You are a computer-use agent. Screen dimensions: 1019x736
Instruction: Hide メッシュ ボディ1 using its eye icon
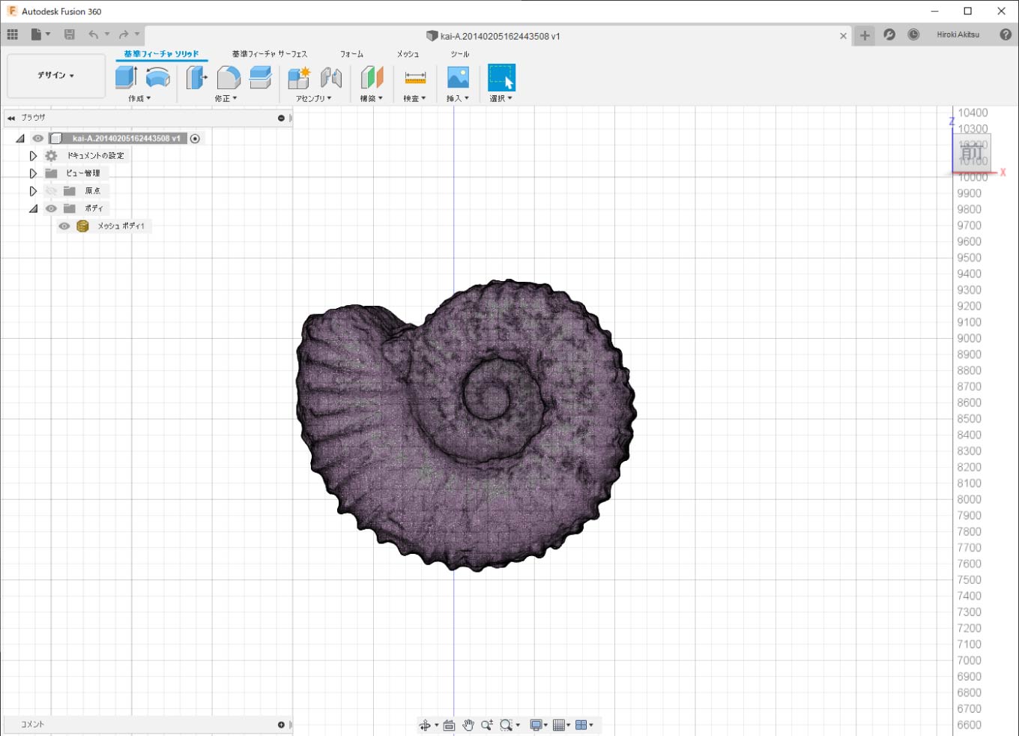tap(64, 226)
